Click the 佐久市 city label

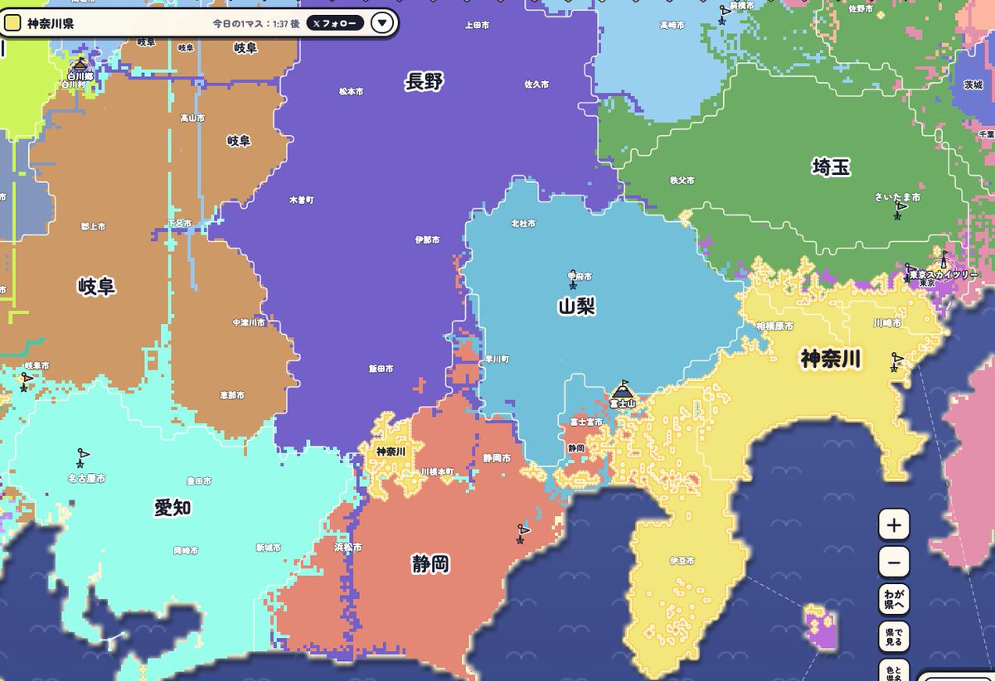click(536, 85)
